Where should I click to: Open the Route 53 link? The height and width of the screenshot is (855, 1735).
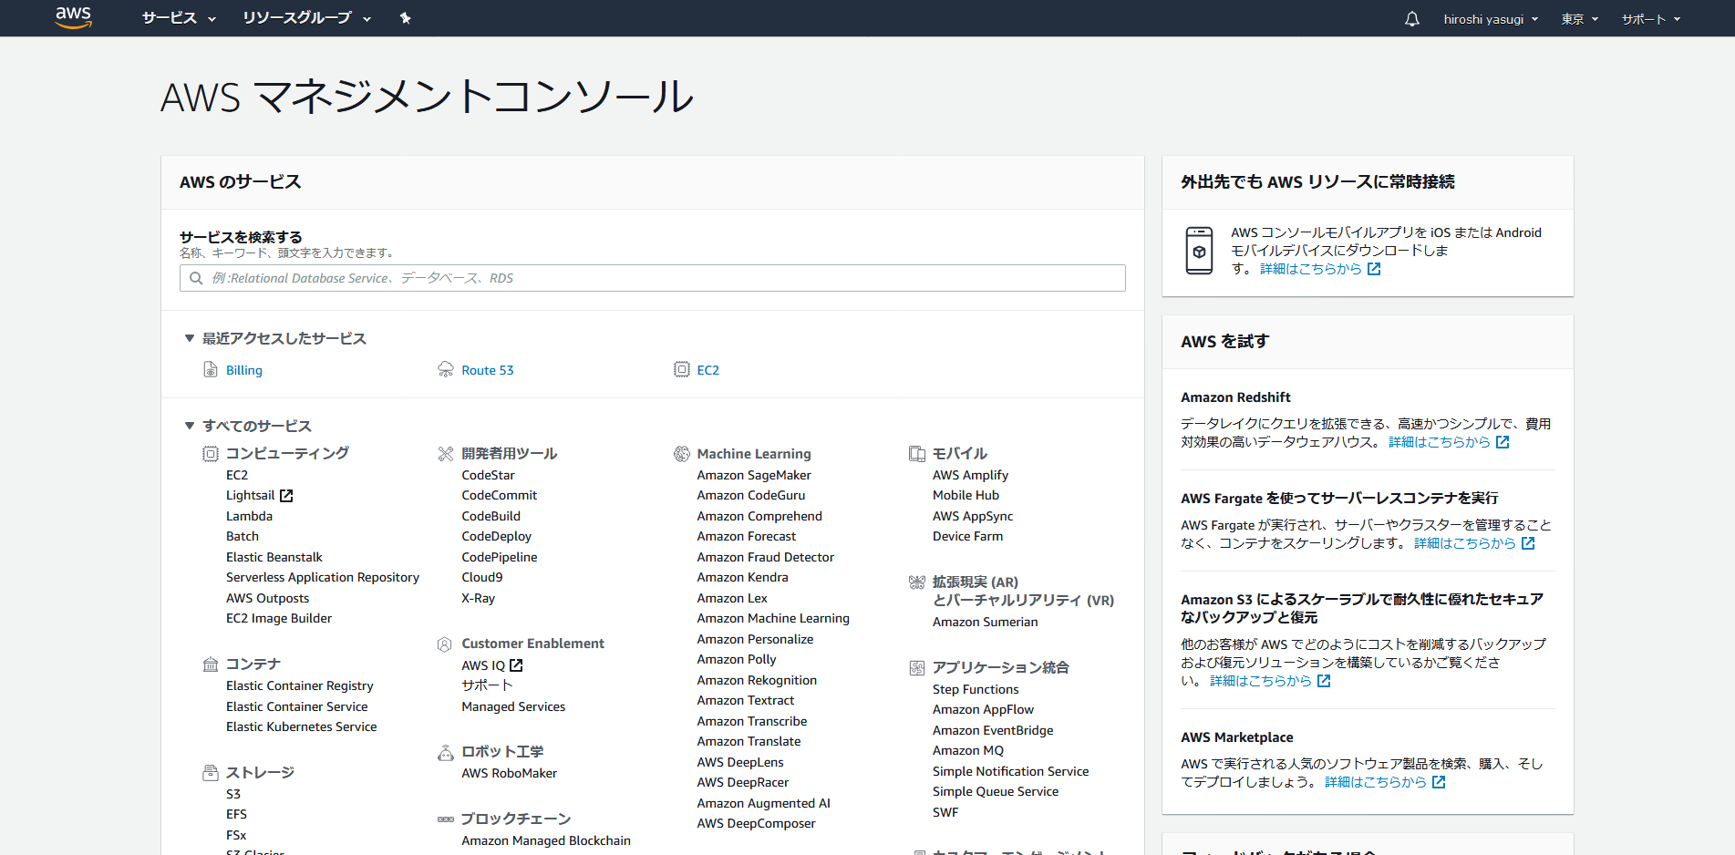488,370
